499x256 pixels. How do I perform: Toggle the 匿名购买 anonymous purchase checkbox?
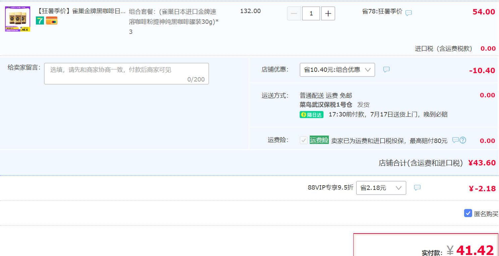(468, 213)
